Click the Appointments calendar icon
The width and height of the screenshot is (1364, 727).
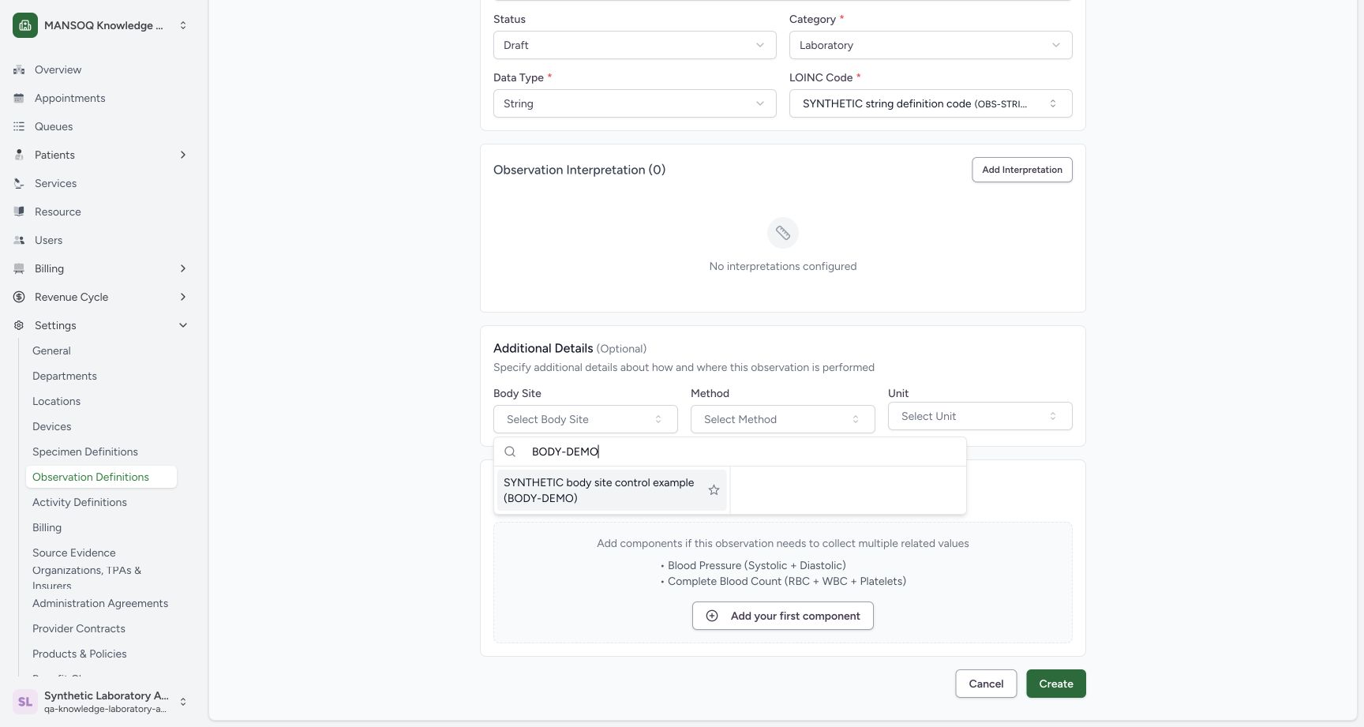click(19, 98)
